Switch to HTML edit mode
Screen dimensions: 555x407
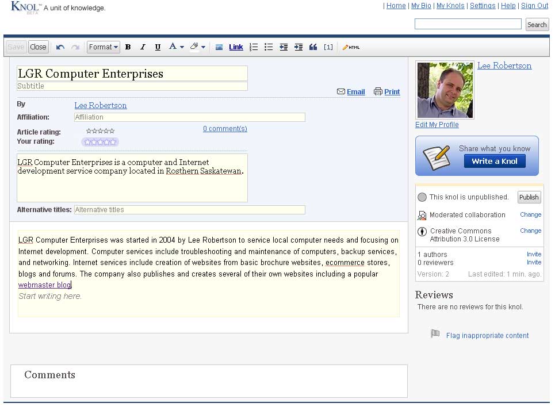click(x=351, y=47)
